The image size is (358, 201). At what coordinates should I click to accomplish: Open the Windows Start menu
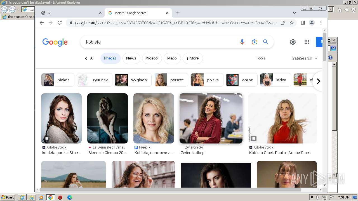pos(8,197)
